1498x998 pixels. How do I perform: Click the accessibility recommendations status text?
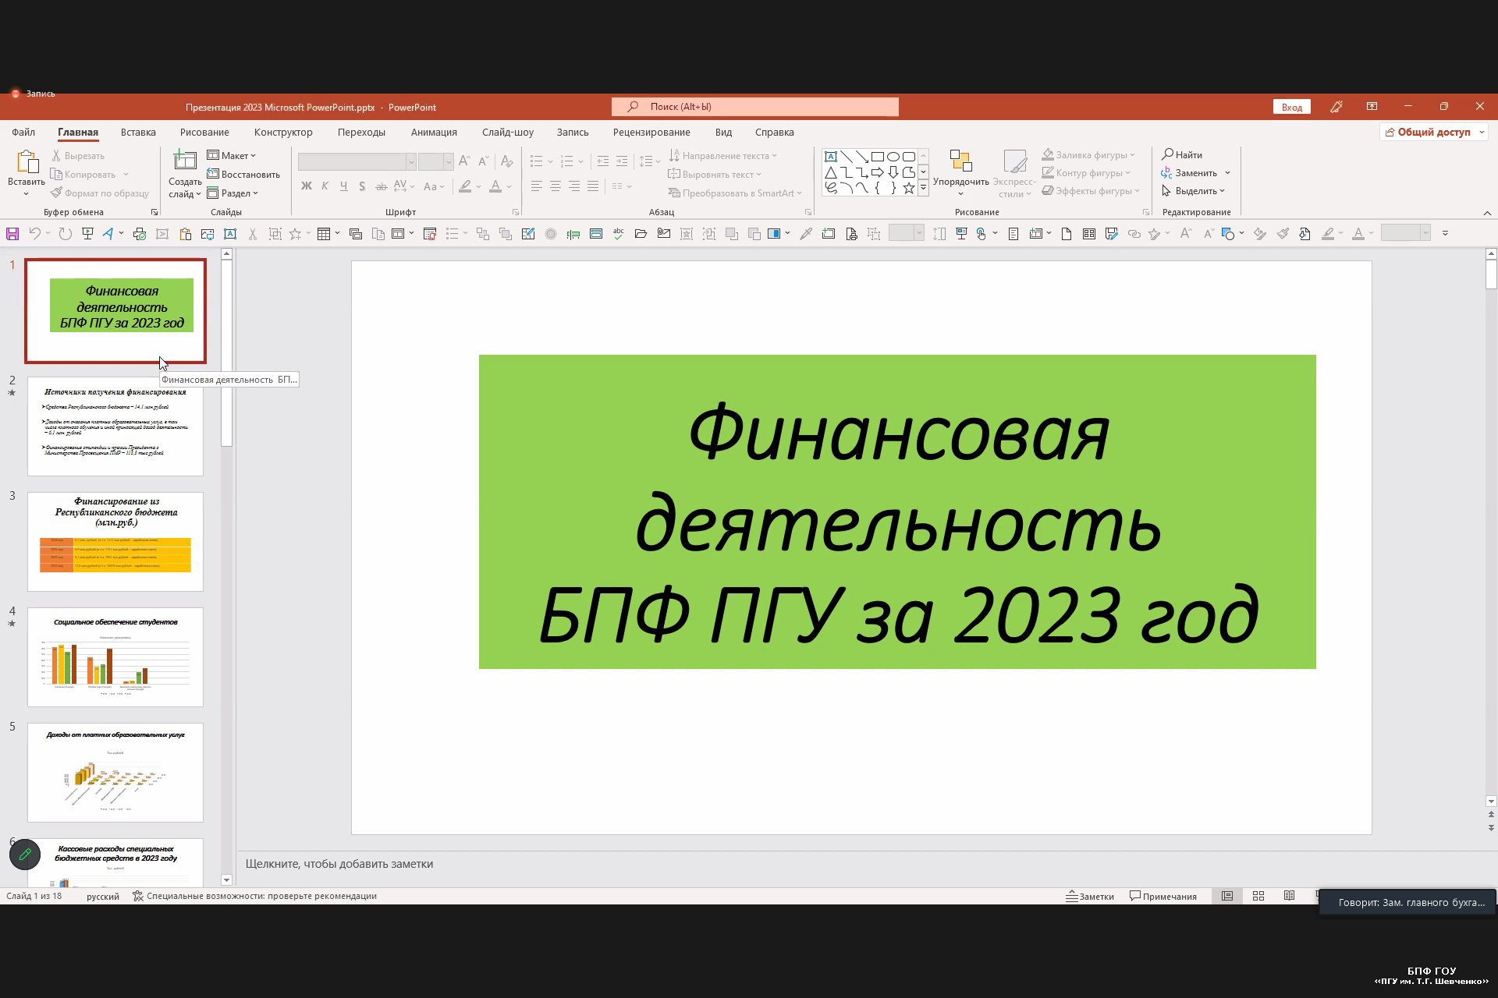[x=254, y=896]
